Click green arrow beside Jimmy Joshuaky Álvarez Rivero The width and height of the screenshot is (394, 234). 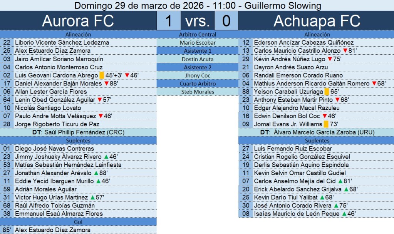106,157
